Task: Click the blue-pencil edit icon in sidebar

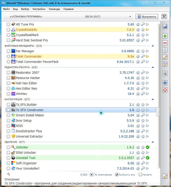Action: (165, 64)
